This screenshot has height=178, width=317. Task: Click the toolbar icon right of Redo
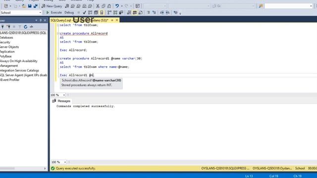138,6
